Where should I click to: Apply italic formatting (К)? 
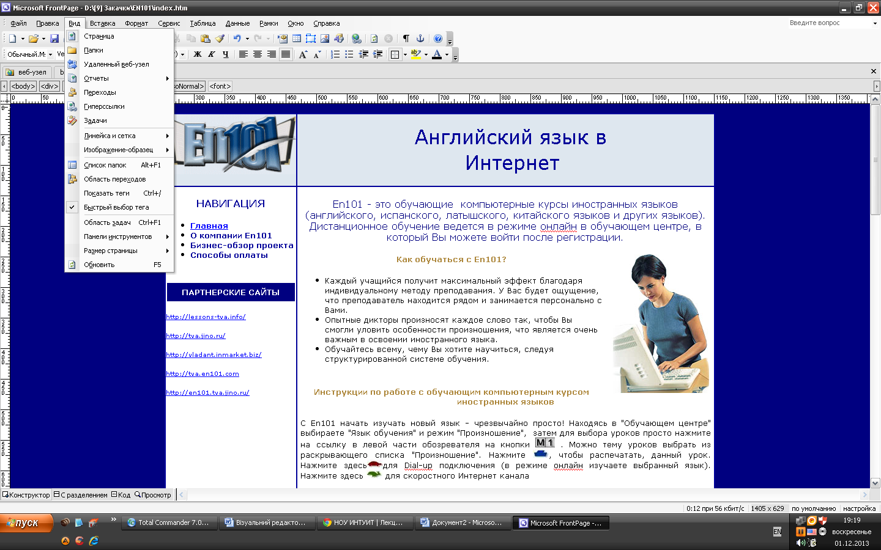(212, 54)
